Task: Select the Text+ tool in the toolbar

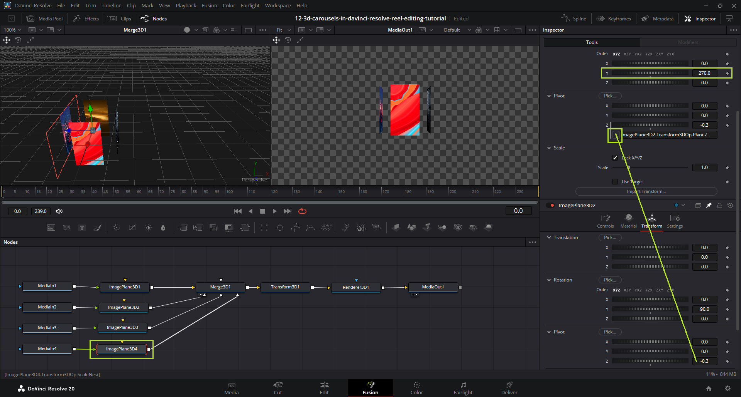Action: (x=82, y=228)
